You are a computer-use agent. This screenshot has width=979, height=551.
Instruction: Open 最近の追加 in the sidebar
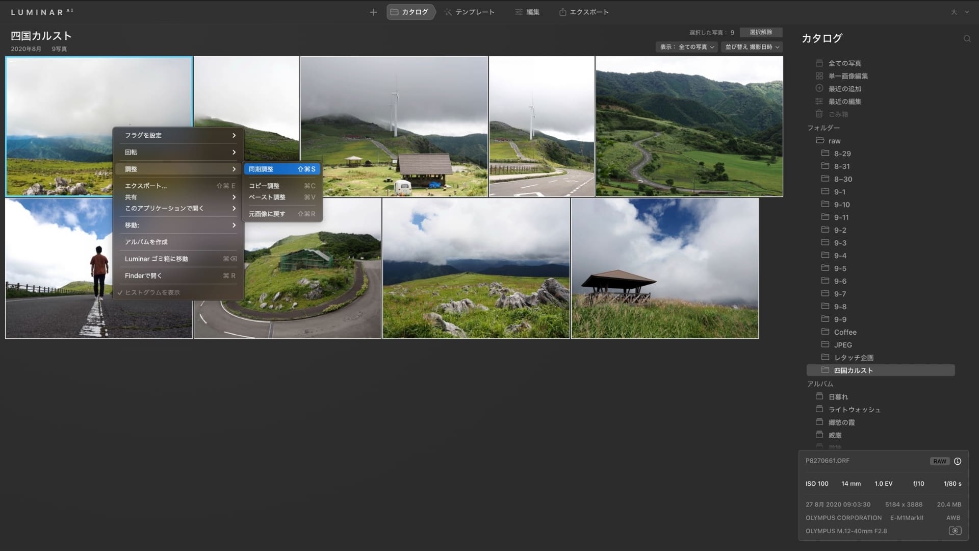pyautogui.click(x=844, y=89)
